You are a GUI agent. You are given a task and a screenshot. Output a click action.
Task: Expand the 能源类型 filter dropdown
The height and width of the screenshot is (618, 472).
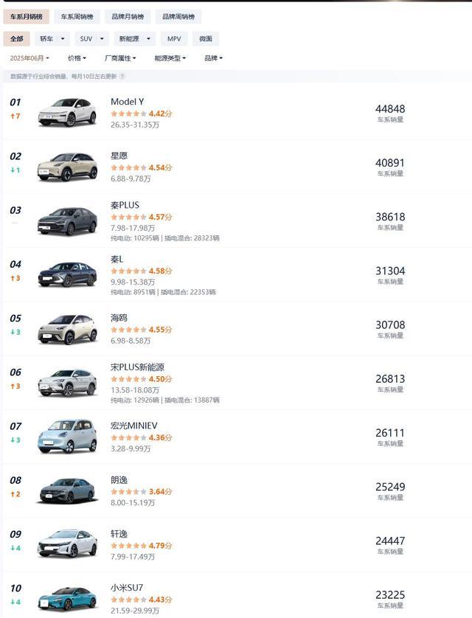170,58
